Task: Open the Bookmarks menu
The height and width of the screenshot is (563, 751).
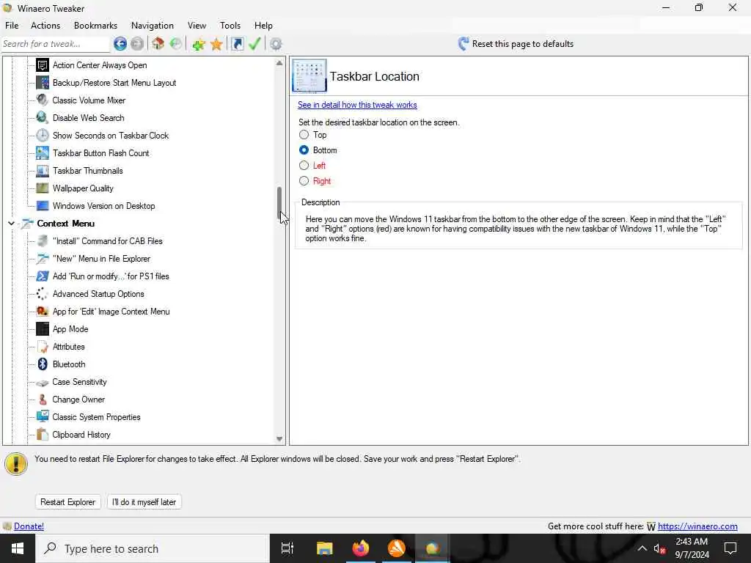Action: pos(95,26)
